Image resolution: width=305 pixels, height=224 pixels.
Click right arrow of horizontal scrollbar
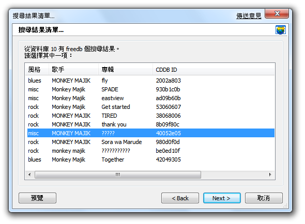point(270,174)
